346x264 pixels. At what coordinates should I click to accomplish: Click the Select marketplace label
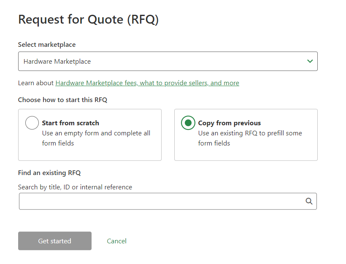tap(47, 45)
